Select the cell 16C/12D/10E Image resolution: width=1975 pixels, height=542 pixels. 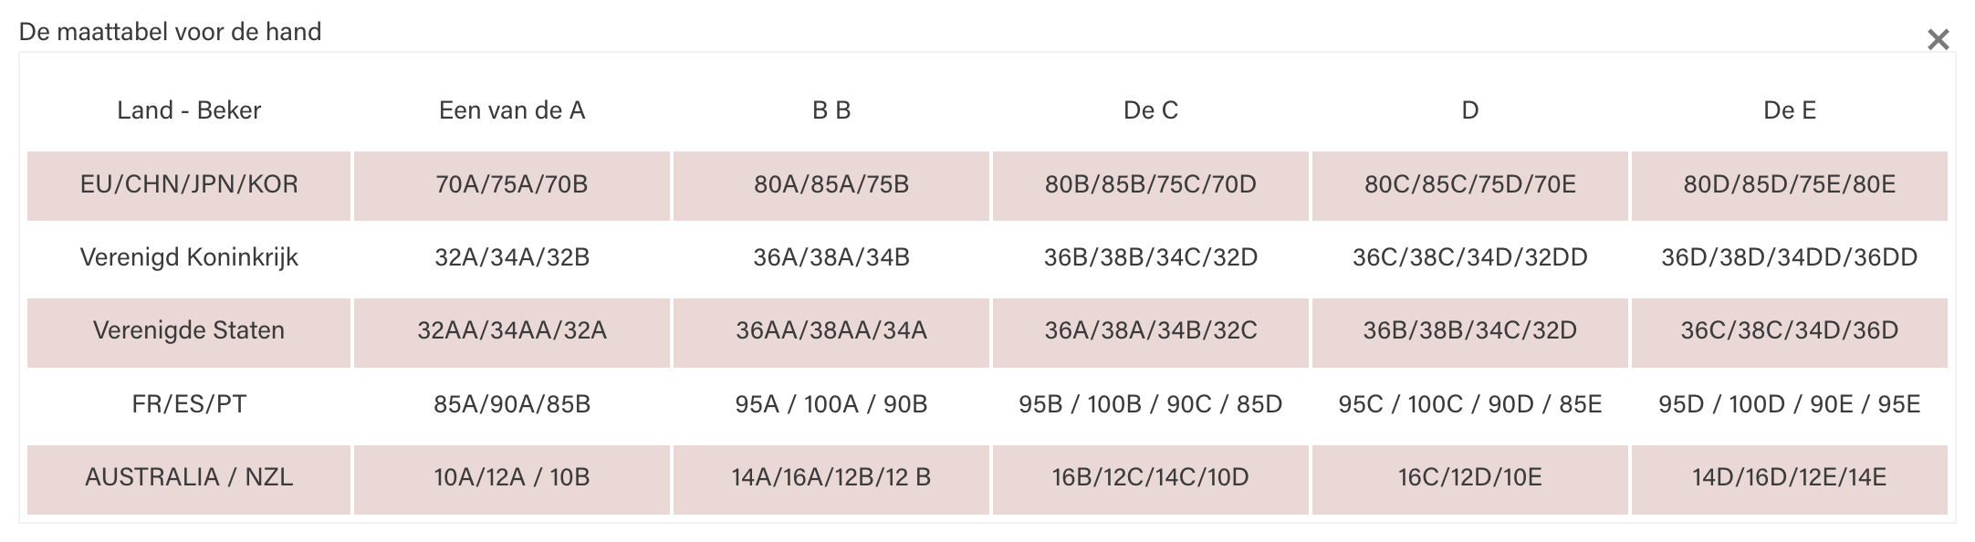pyautogui.click(x=1470, y=478)
